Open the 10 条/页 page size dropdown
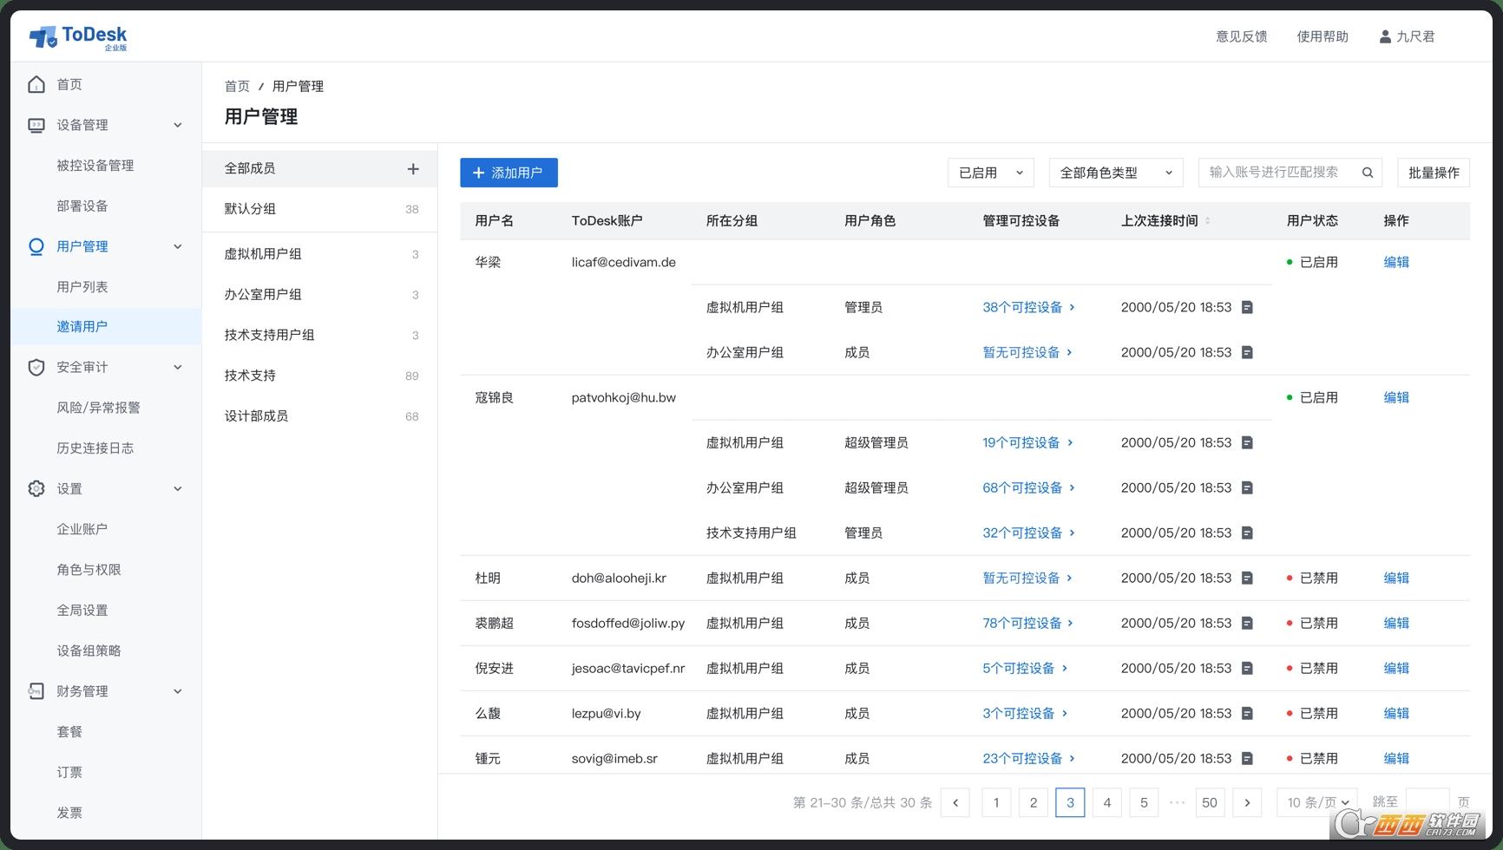This screenshot has width=1503, height=850. [1317, 802]
